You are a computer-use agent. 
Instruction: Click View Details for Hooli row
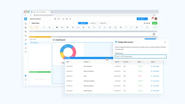[155, 76]
